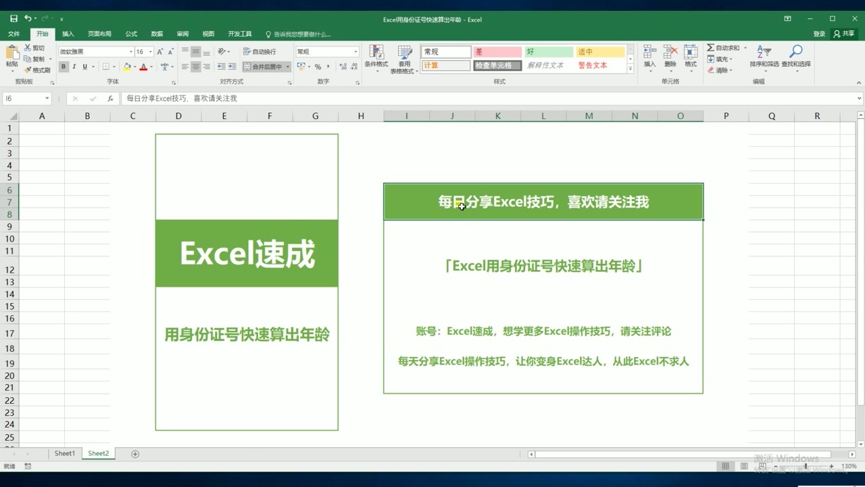This screenshot has height=487, width=865.
Task: Expand the cell styles gallery More arrow
Action: click(631, 68)
